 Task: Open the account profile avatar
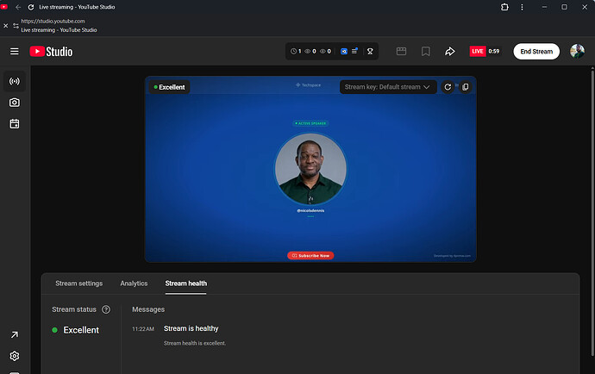pyautogui.click(x=577, y=51)
